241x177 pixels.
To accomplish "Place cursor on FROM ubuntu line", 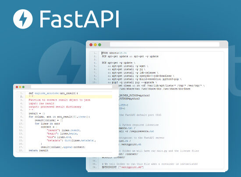I will [x=114, y=53].
